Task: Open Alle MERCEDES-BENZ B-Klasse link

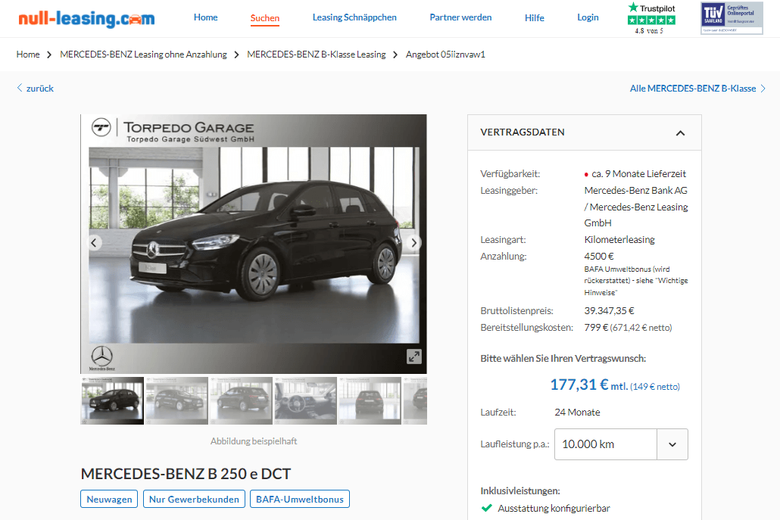Action: tap(697, 89)
